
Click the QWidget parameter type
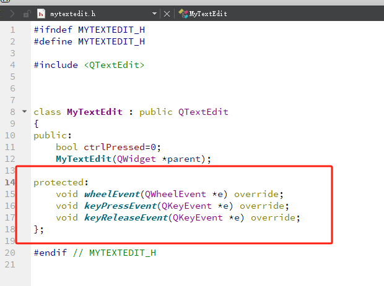coord(136,159)
